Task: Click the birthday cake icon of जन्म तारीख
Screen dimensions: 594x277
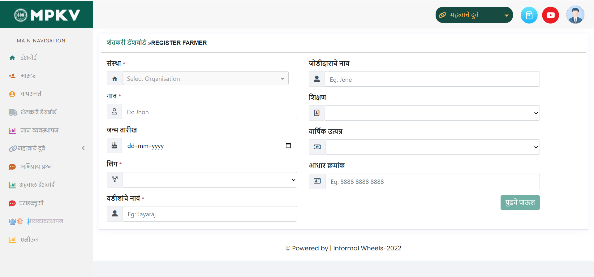Action: (x=114, y=145)
